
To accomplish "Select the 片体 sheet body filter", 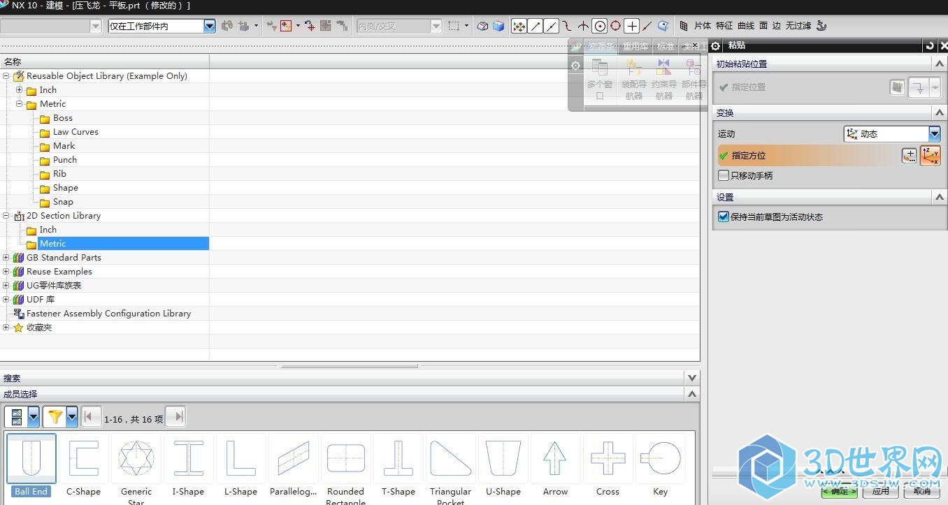I will click(x=703, y=26).
